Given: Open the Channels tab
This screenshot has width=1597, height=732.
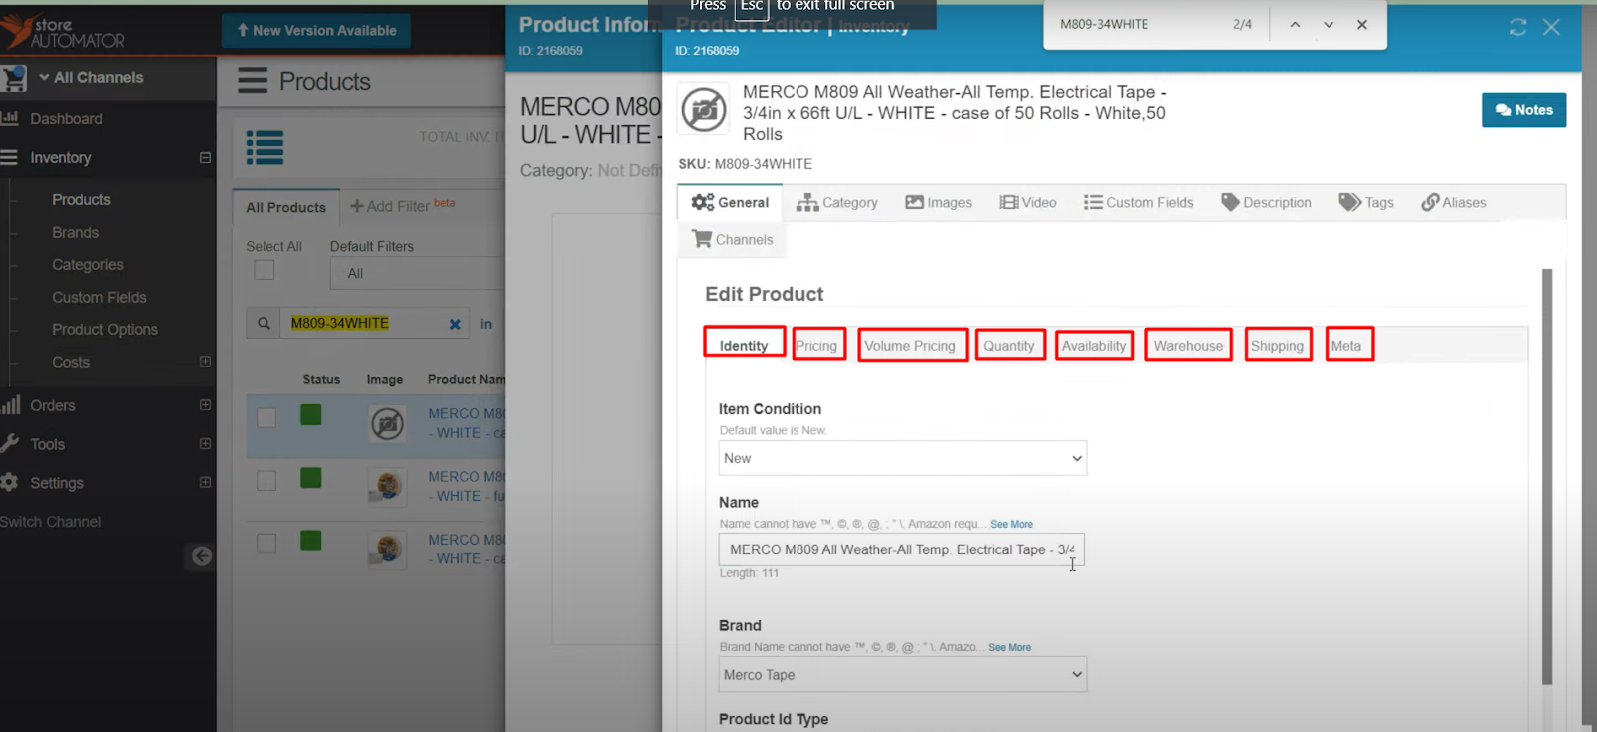Looking at the screenshot, I should coord(733,240).
